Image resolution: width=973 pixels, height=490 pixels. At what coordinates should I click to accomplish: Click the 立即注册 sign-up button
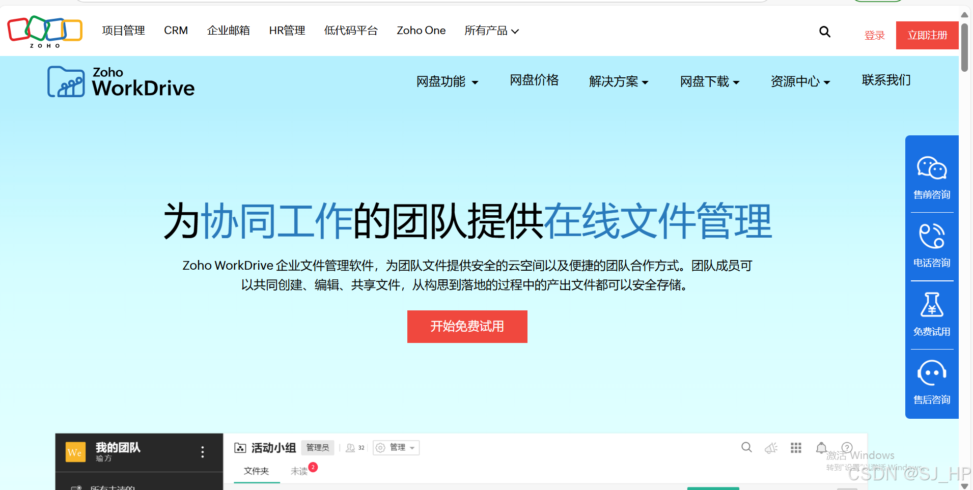[927, 35]
